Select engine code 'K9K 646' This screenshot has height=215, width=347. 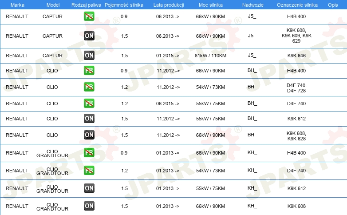296,56
